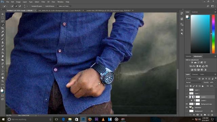Click the search magnifier in options bar
The width and height of the screenshot is (217, 122).
point(208,6)
